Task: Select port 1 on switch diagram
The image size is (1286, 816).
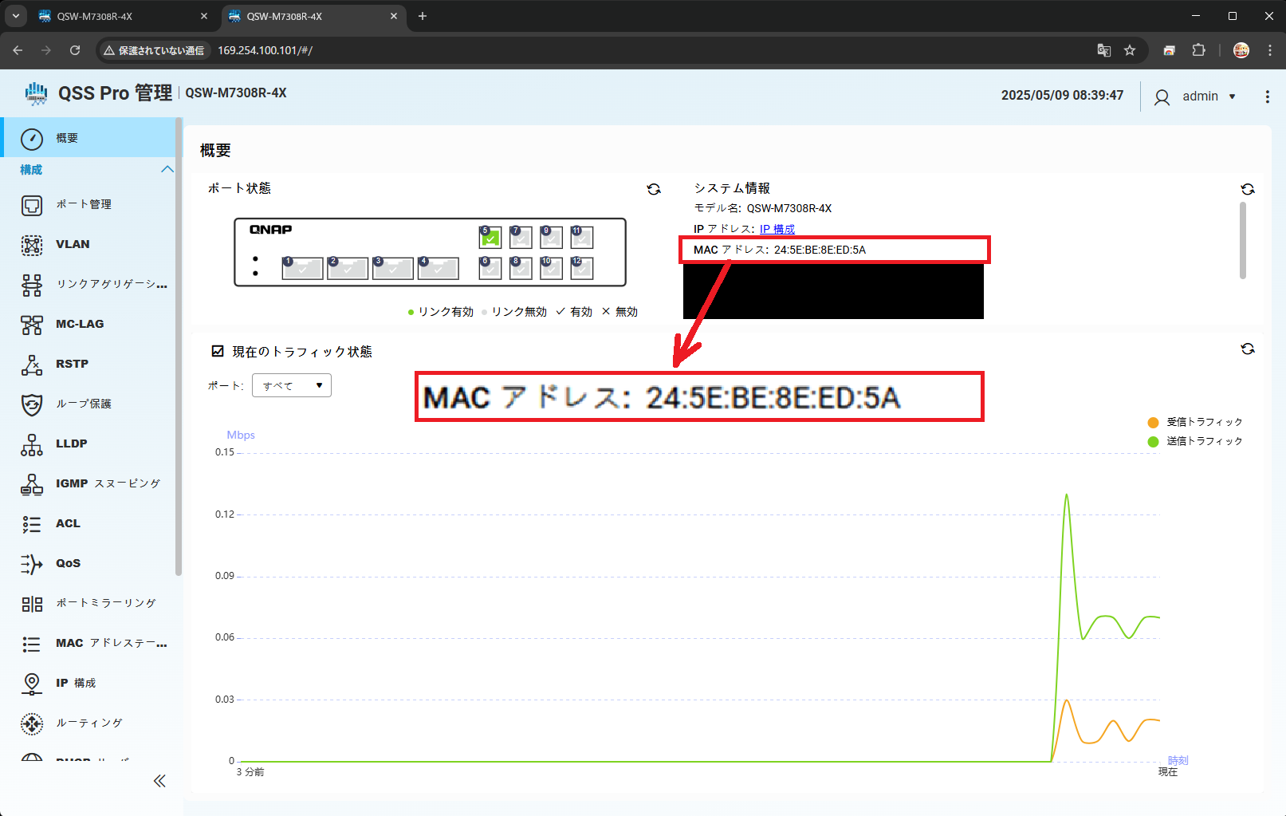Action: point(303,268)
